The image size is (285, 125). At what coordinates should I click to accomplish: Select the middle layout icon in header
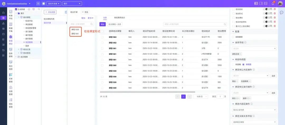[x=261, y=3]
